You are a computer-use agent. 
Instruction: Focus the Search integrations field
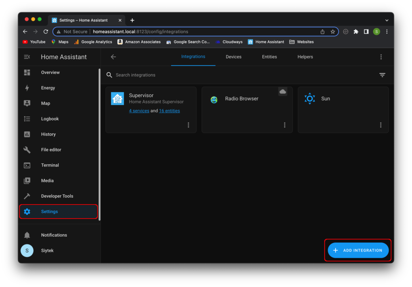[242, 75]
